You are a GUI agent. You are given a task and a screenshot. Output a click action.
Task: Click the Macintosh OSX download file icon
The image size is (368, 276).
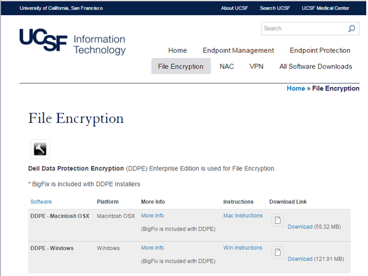(278, 220)
